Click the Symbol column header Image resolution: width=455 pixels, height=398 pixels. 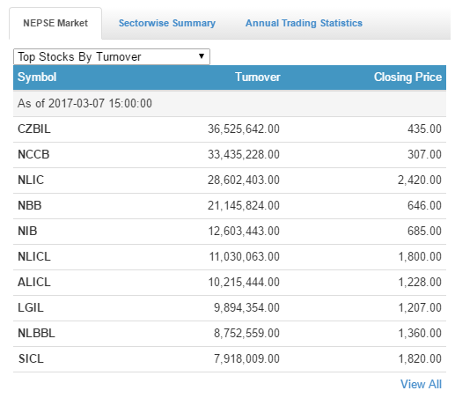point(37,77)
